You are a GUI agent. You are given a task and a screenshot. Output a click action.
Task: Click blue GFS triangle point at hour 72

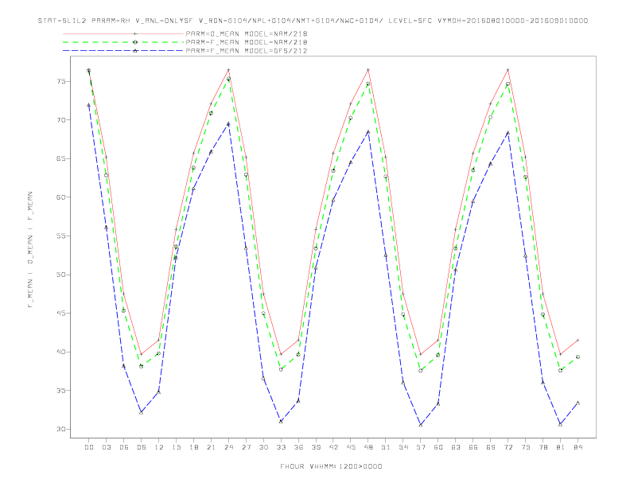507,132
